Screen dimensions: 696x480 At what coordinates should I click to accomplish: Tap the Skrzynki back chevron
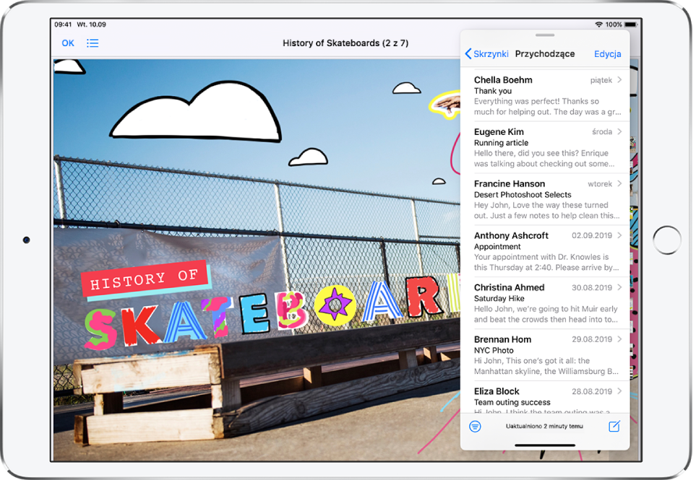469,54
